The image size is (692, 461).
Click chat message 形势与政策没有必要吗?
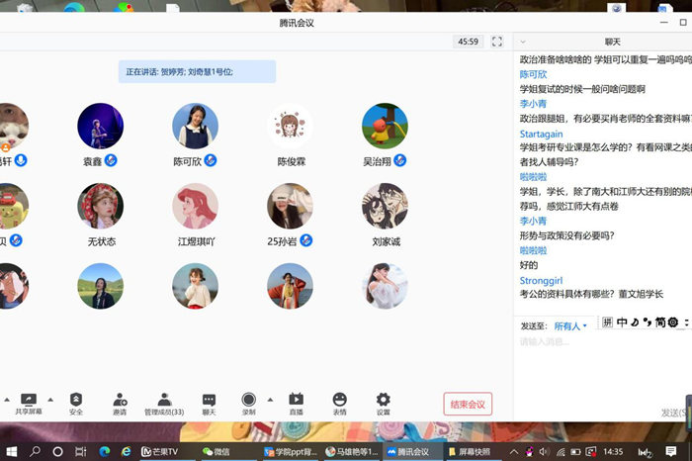pyautogui.click(x=566, y=235)
